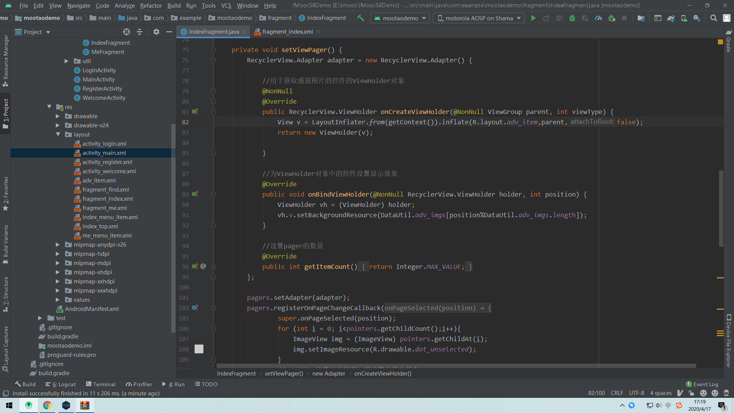This screenshot has width=734, height=413.
Task: Switch to the fragment_index.xml tab
Action: pyautogui.click(x=287, y=32)
